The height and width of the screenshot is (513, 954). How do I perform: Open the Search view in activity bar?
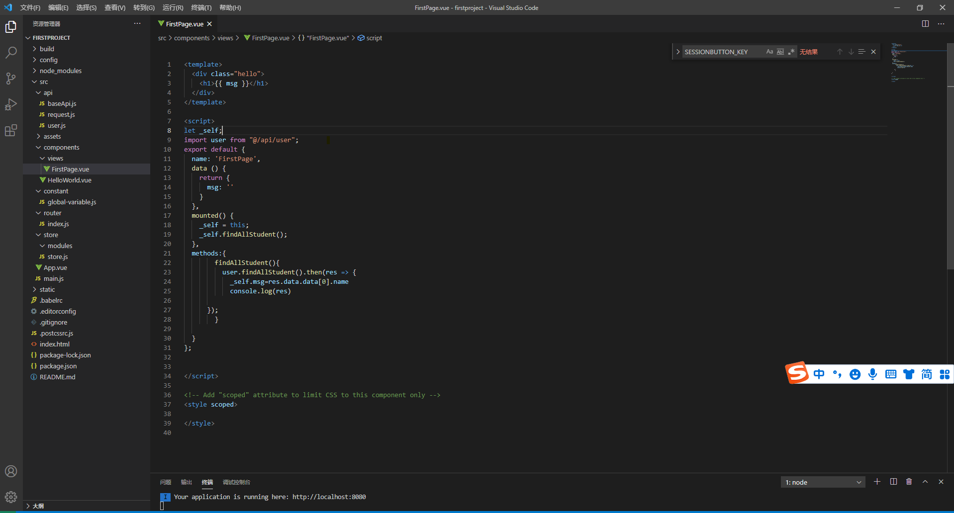point(11,52)
